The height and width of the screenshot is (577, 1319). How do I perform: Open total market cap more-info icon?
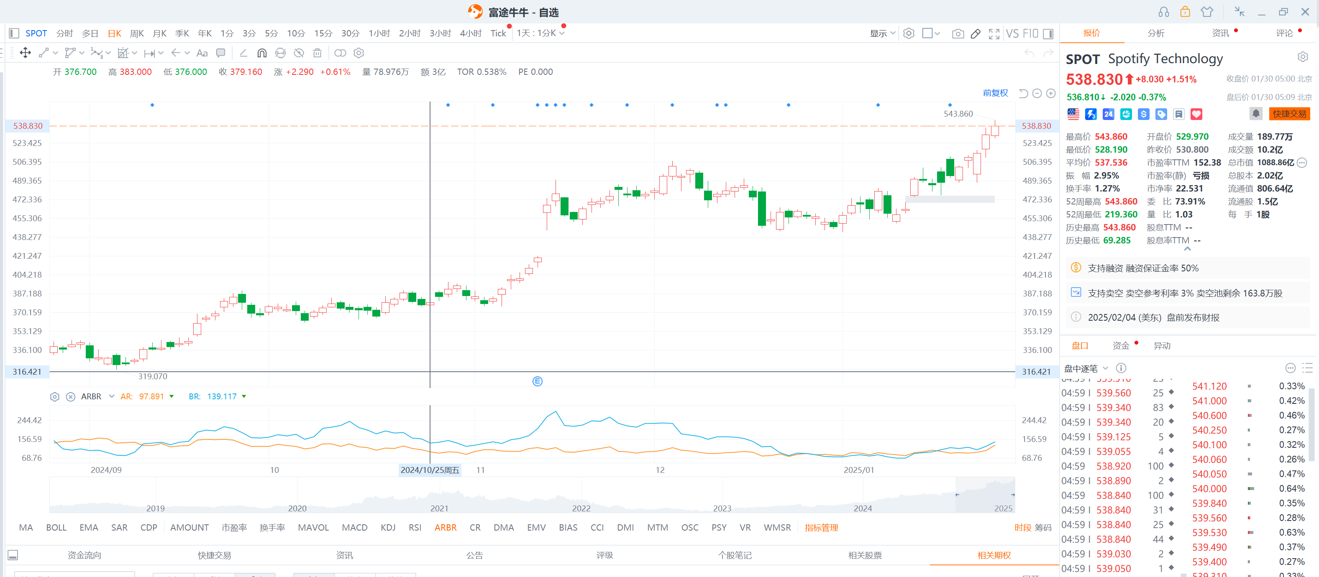tap(1302, 163)
